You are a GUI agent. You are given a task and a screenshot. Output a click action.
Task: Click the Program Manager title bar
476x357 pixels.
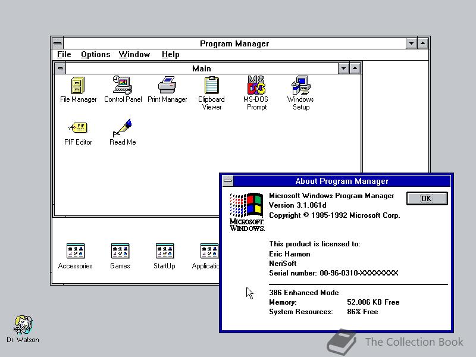click(234, 43)
